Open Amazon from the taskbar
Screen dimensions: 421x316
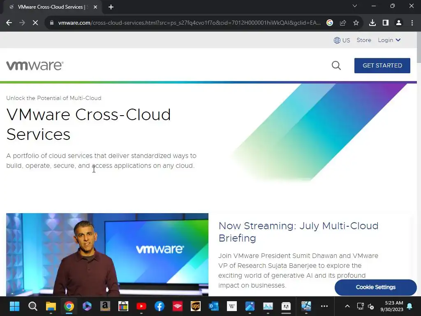105,306
